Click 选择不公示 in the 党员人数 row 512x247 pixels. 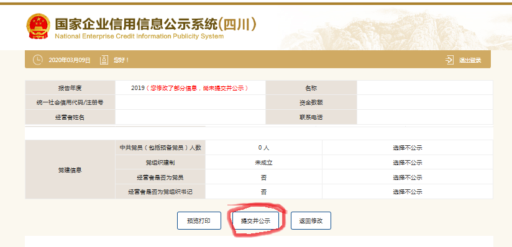pos(408,148)
